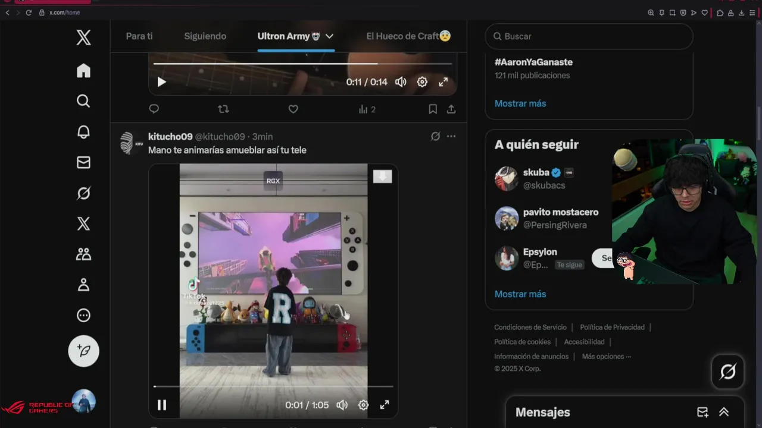Viewport: 762px width, 428px height.
Task: Open Condiciones de Servicio link
Action: 530,328
